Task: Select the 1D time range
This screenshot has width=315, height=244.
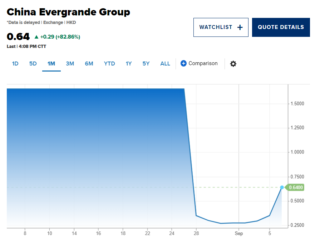Action: [x=15, y=64]
